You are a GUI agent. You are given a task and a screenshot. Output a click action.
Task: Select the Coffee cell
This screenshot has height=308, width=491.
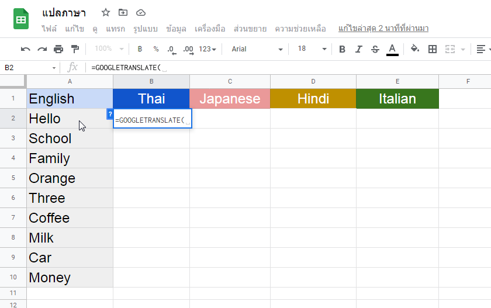click(70, 218)
